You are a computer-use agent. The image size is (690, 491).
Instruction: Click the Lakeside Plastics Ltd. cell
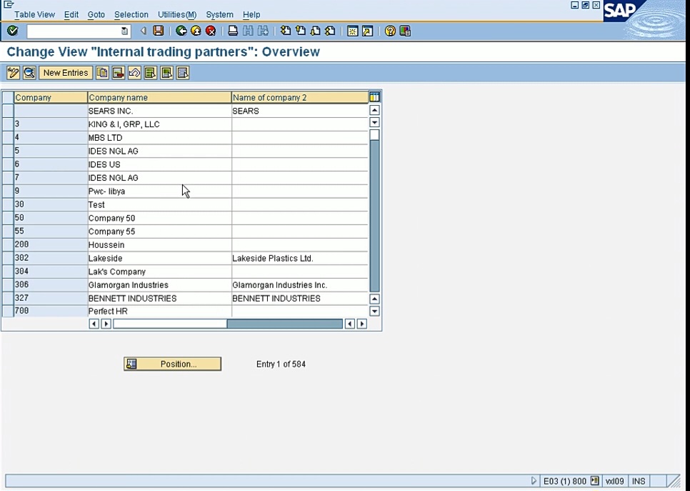click(x=300, y=258)
